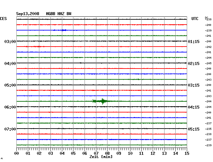Click the DC offset value -235
The height and width of the screenshot is (162, 213).
[x=208, y=129]
